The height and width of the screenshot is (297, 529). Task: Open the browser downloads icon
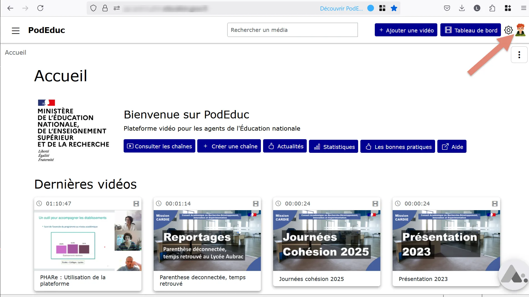click(x=462, y=8)
